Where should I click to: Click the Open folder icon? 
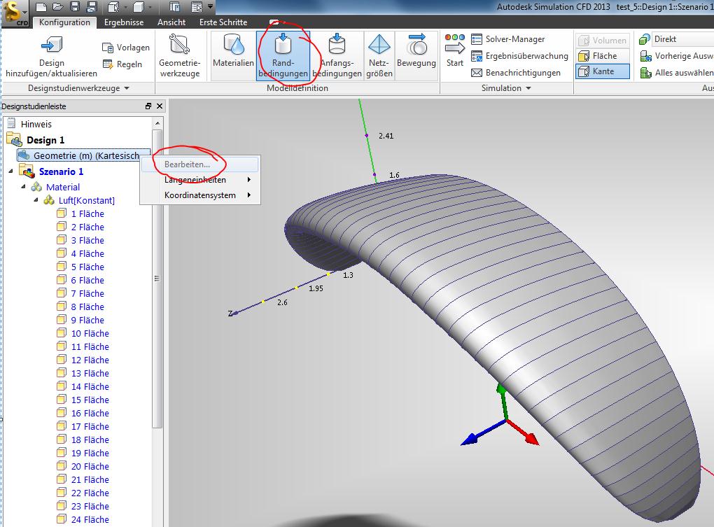coord(58,6)
